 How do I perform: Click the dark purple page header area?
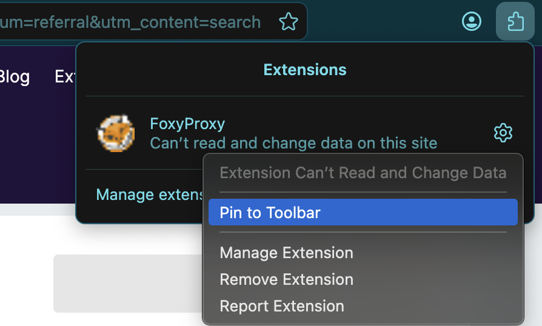pyautogui.click(x=36, y=151)
